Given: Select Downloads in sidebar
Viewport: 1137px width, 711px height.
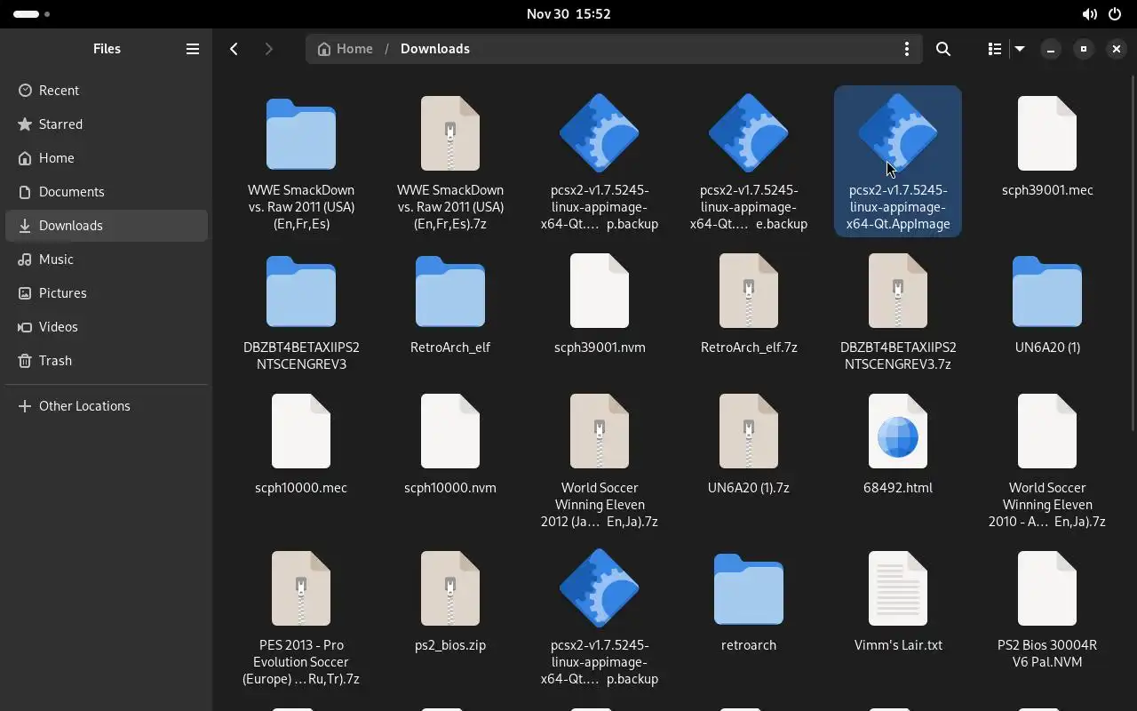Looking at the screenshot, I should (107, 226).
